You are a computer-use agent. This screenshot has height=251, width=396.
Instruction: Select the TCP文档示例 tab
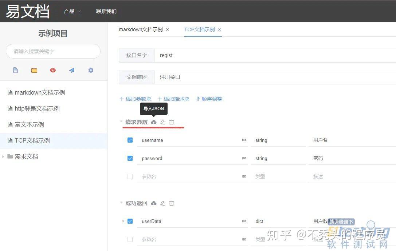[200, 29]
